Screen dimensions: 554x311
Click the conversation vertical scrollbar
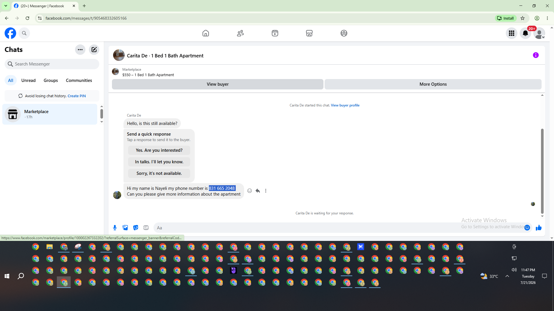[542, 171]
